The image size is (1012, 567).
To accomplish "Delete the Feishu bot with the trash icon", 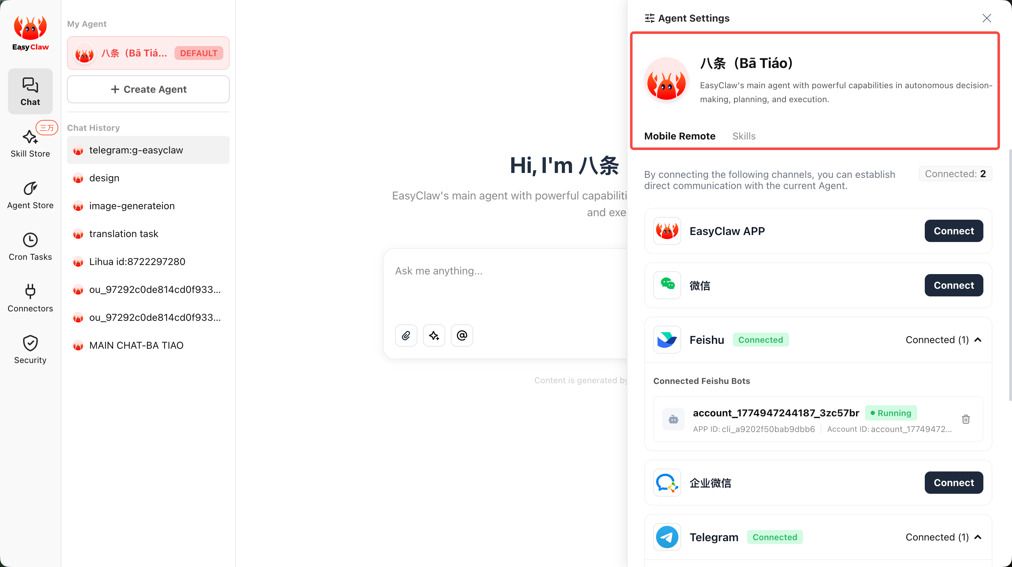I will point(966,419).
